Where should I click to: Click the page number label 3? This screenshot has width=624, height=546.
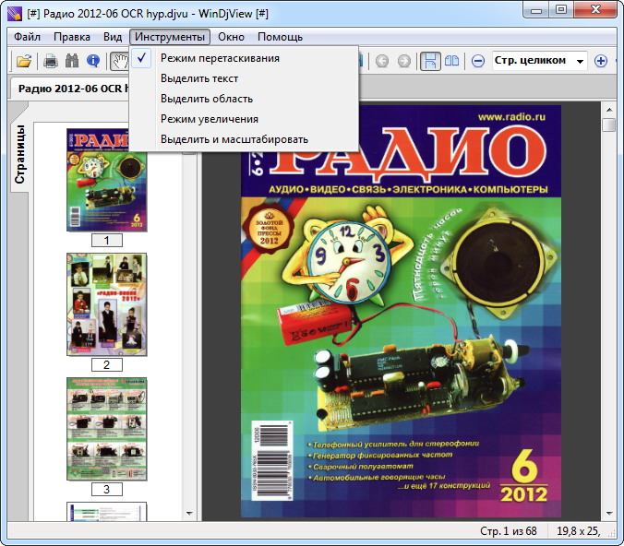pyautogui.click(x=107, y=489)
